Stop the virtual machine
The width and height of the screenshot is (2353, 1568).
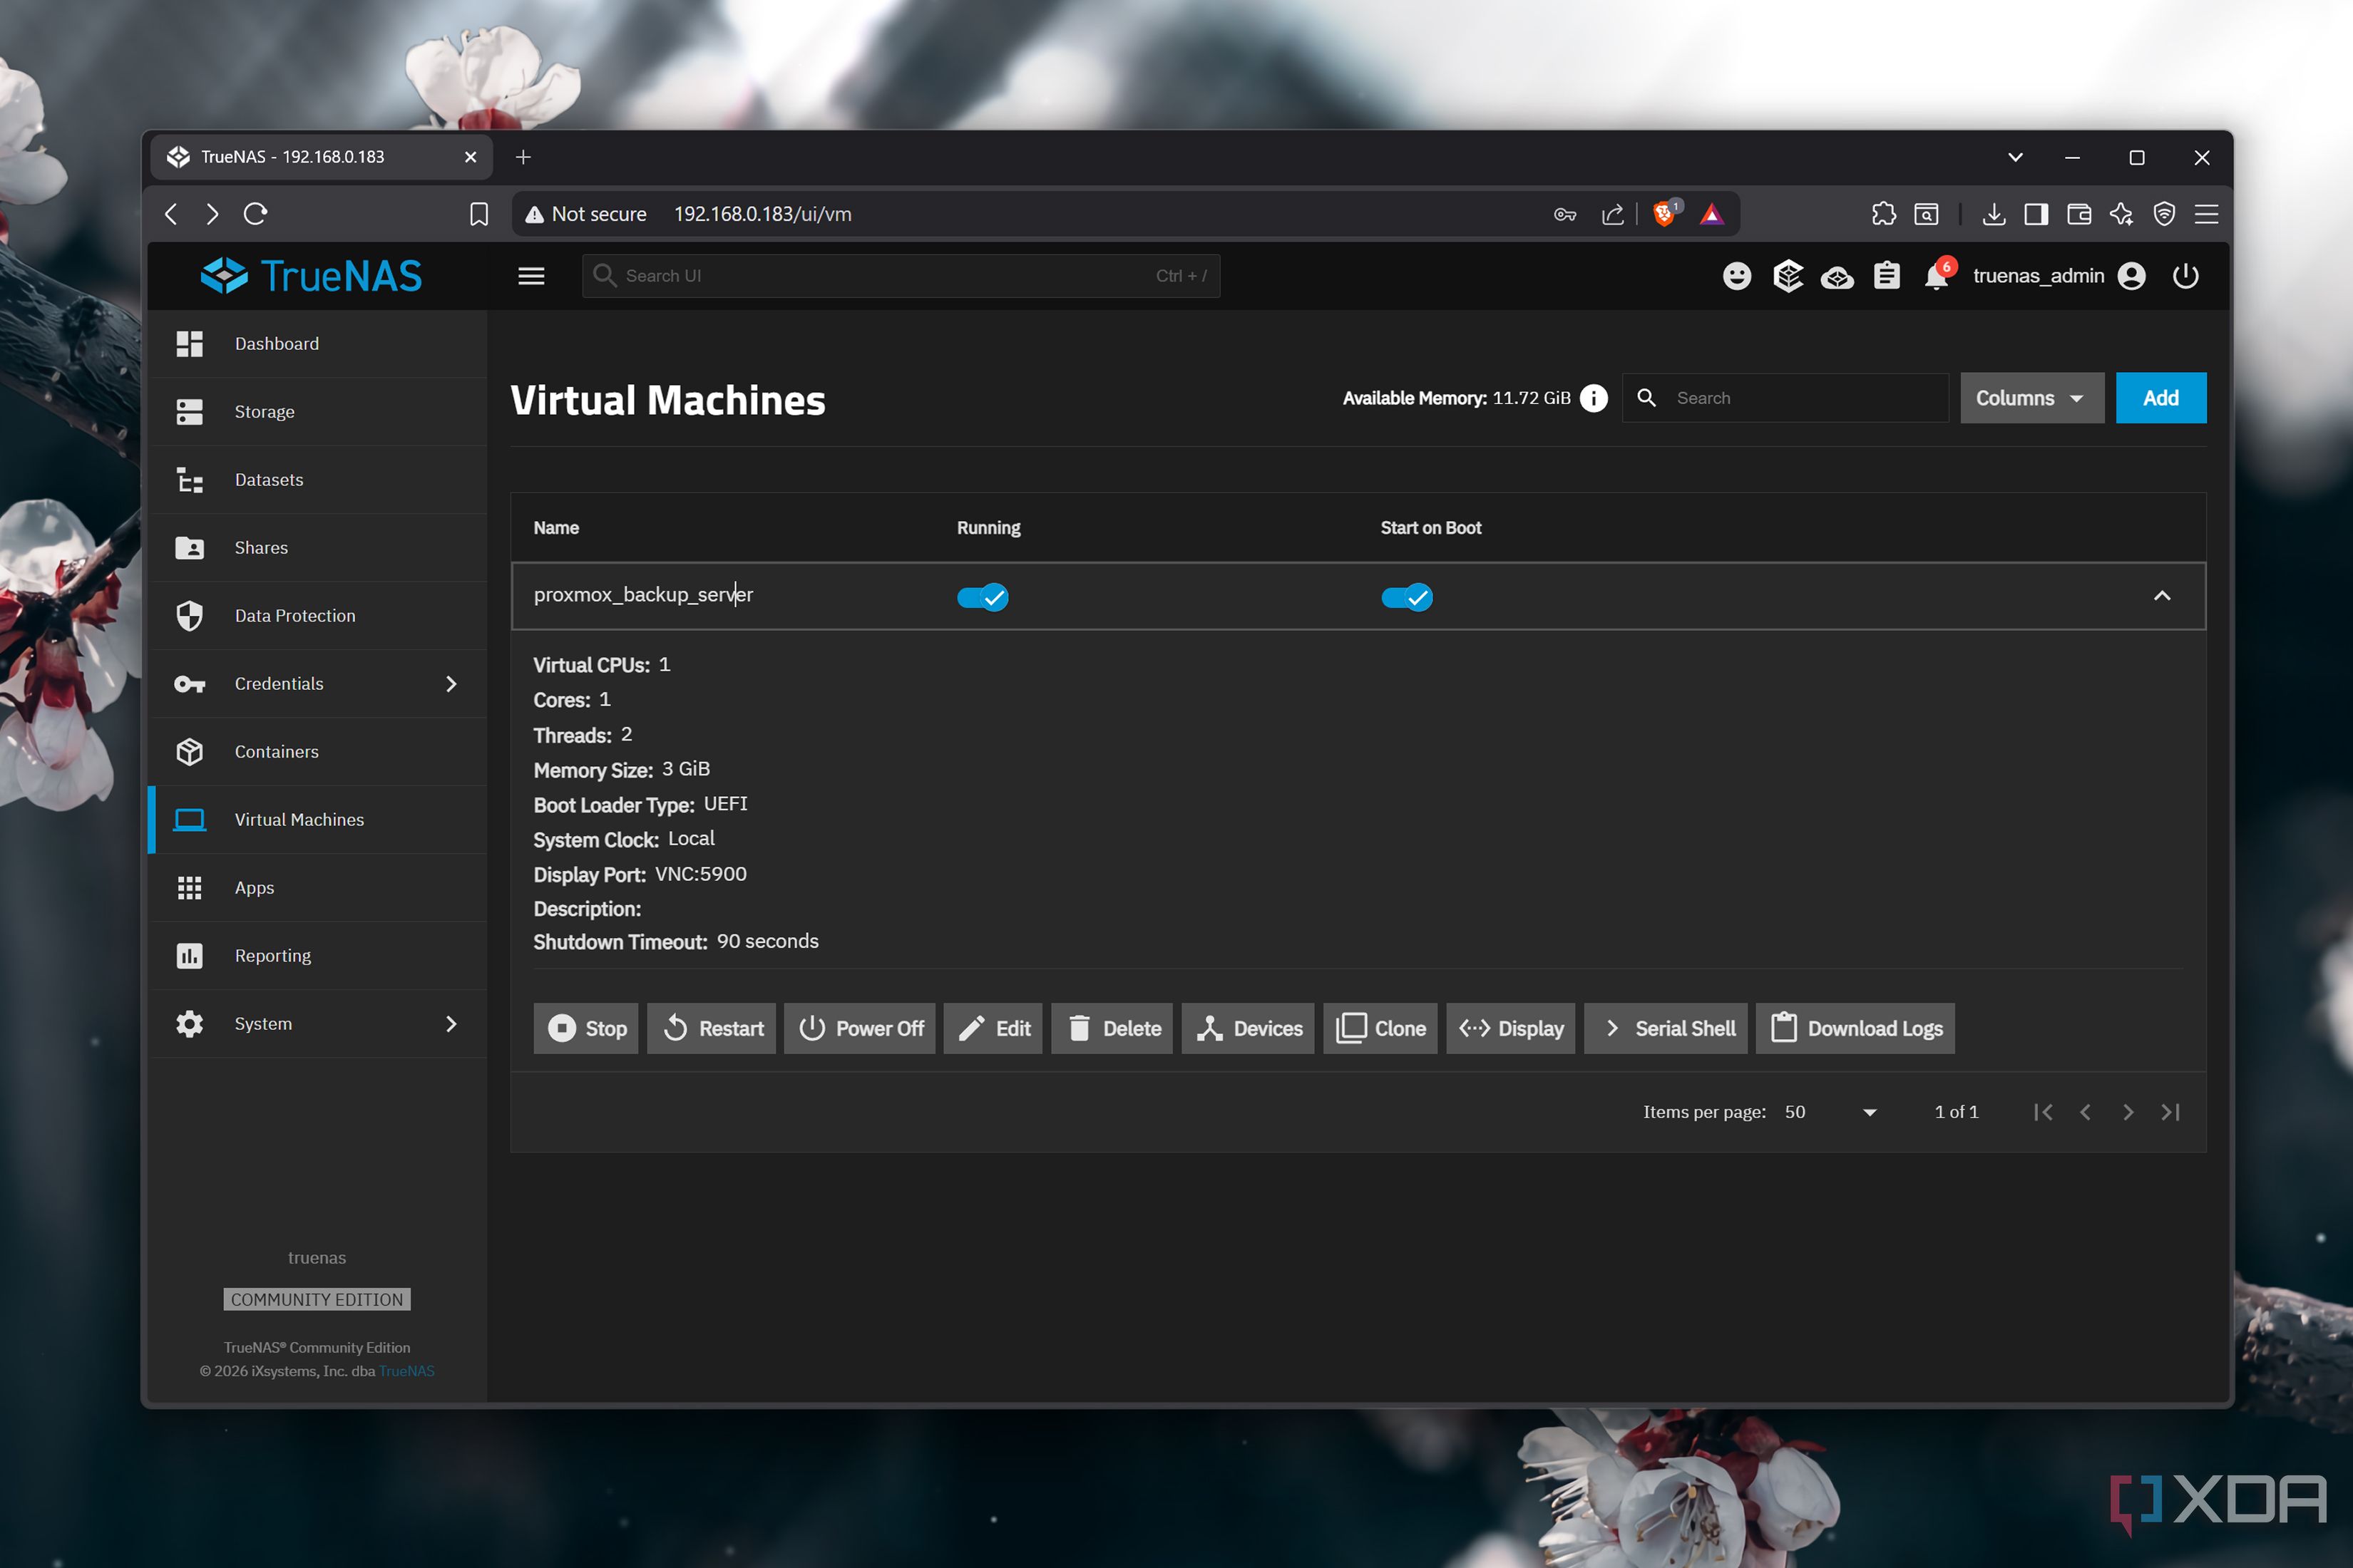(x=586, y=1028)
